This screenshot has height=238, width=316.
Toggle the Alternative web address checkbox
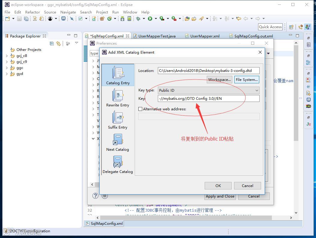(140, 109)
